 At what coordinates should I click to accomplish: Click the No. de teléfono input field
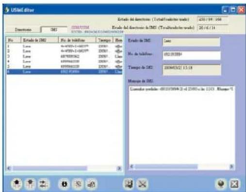192,55
